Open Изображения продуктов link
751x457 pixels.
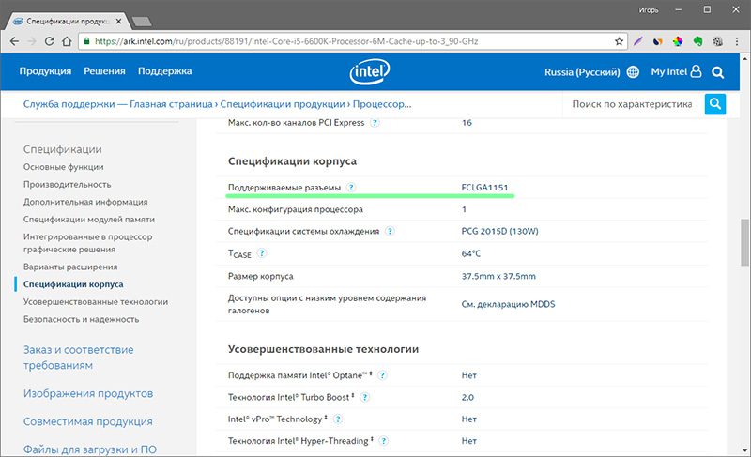(88, 393)
